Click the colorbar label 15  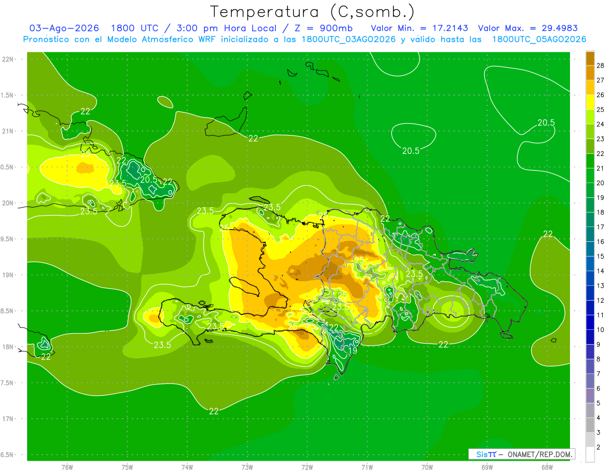pos(600,256)
